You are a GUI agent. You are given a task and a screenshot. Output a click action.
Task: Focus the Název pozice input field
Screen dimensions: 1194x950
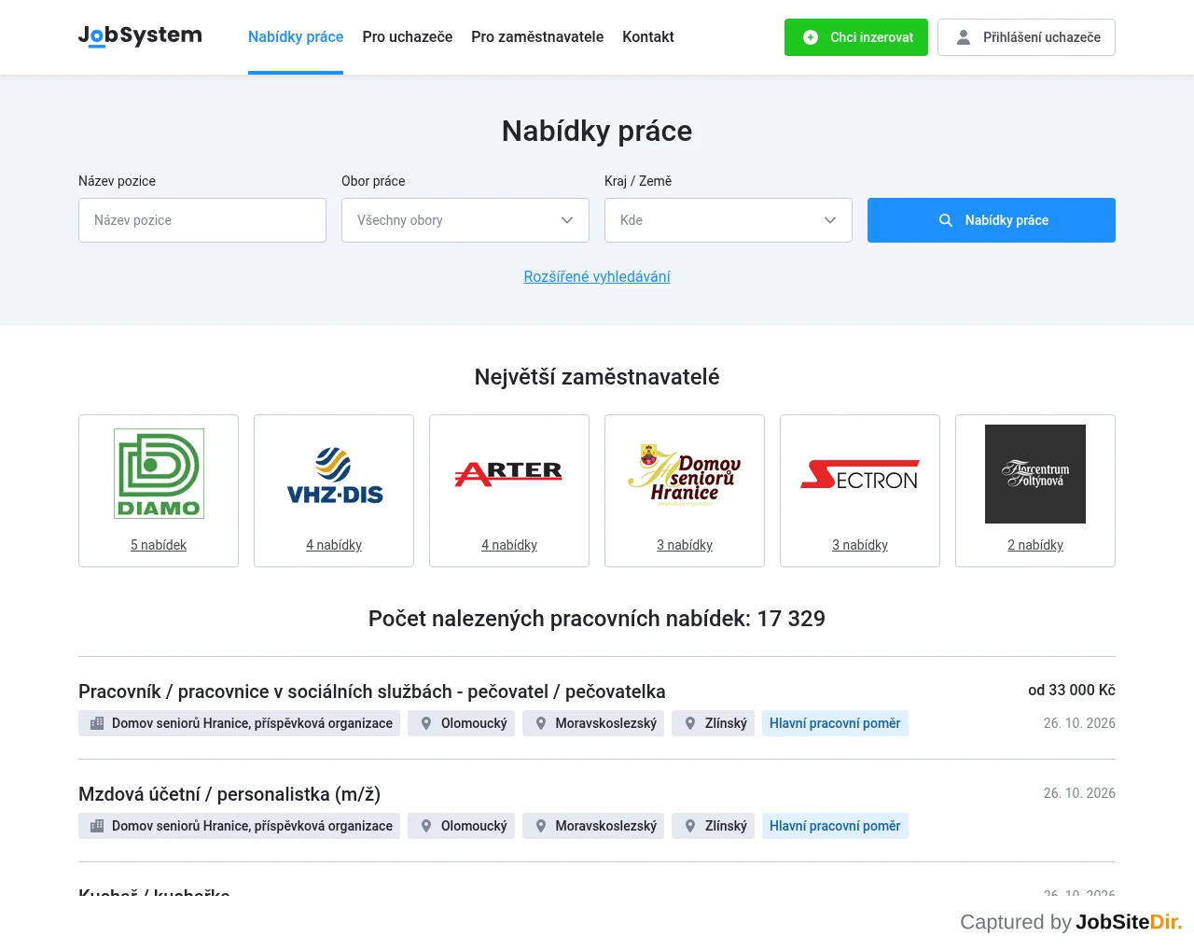[202, 220]
